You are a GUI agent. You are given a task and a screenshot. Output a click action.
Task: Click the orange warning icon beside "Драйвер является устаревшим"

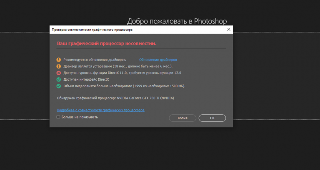coord(59,67)
